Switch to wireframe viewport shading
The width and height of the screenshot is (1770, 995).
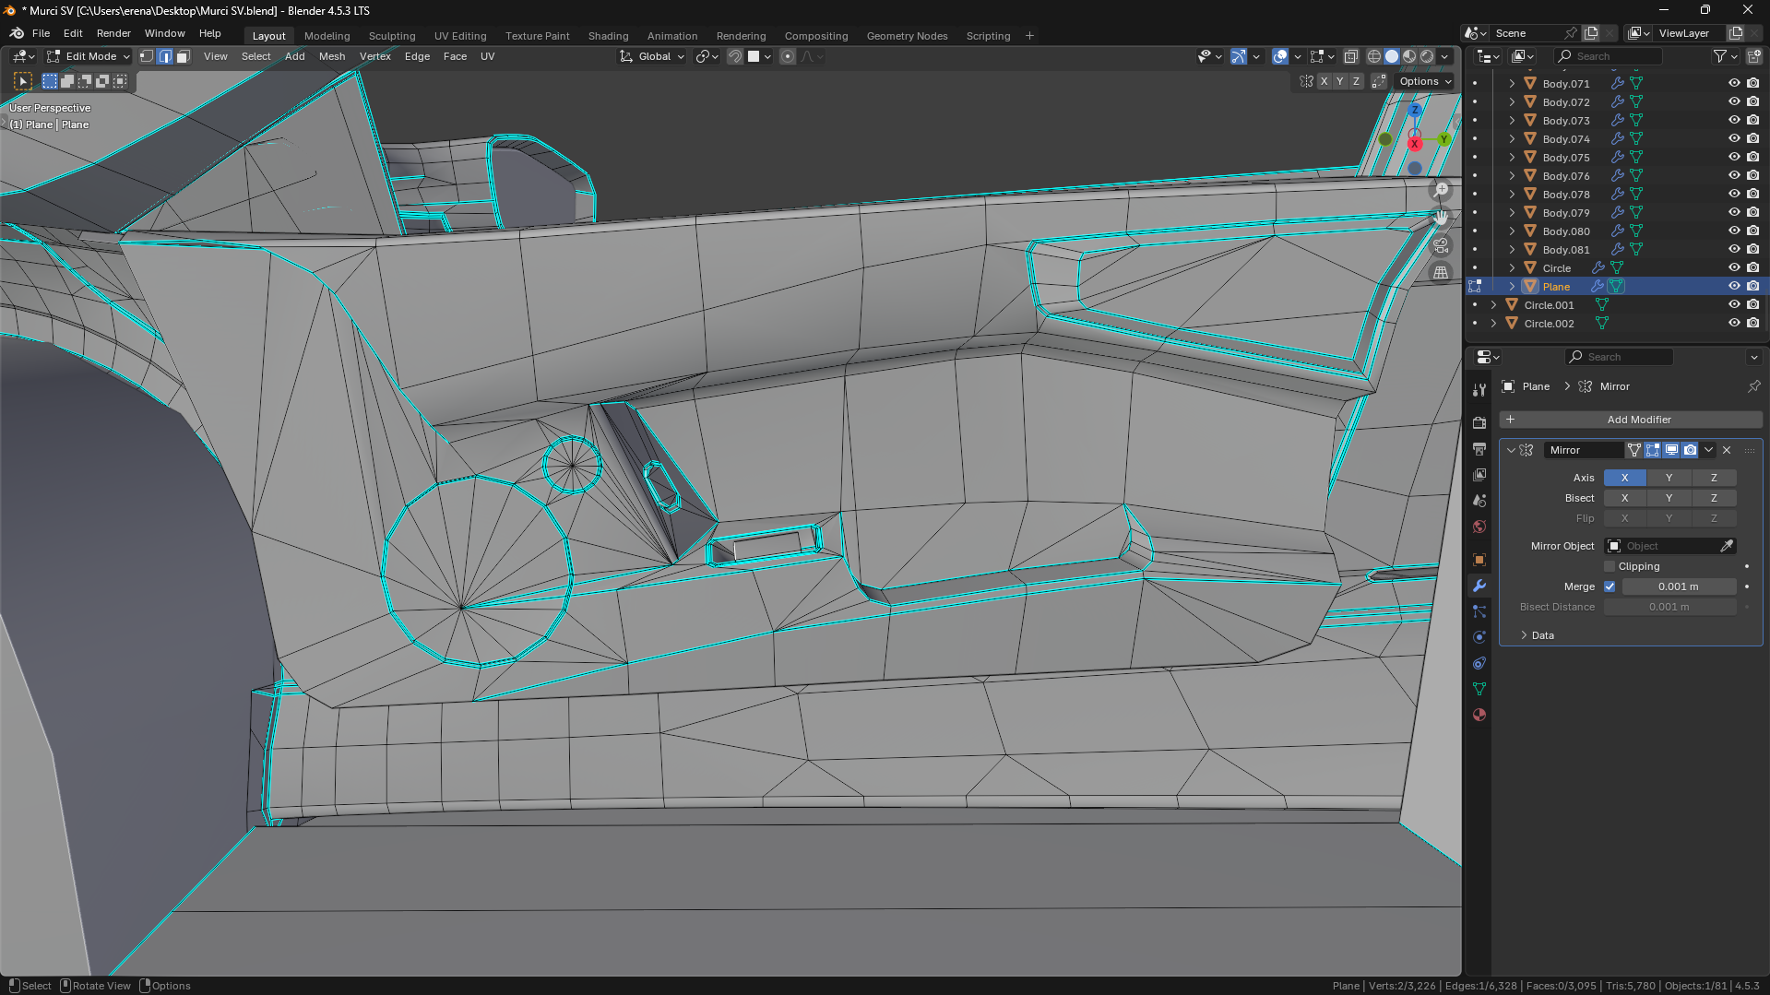point(1373,56)
